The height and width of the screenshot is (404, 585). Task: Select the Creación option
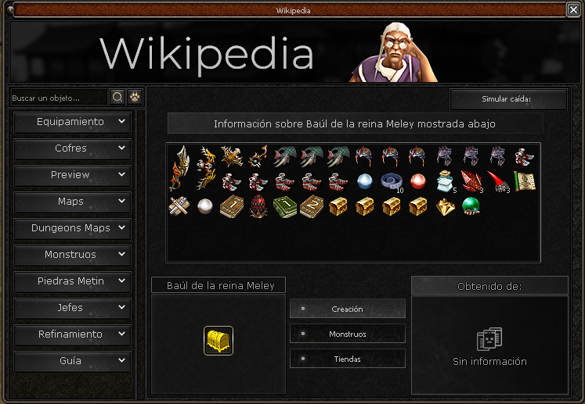(x=348, y=309)
